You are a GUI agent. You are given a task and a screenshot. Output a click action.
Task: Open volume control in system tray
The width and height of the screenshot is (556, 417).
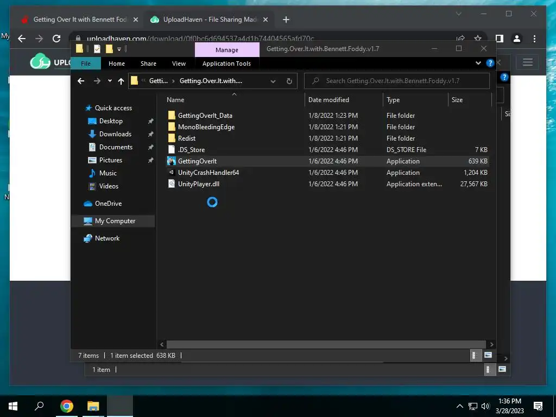[x=485, y=406]
